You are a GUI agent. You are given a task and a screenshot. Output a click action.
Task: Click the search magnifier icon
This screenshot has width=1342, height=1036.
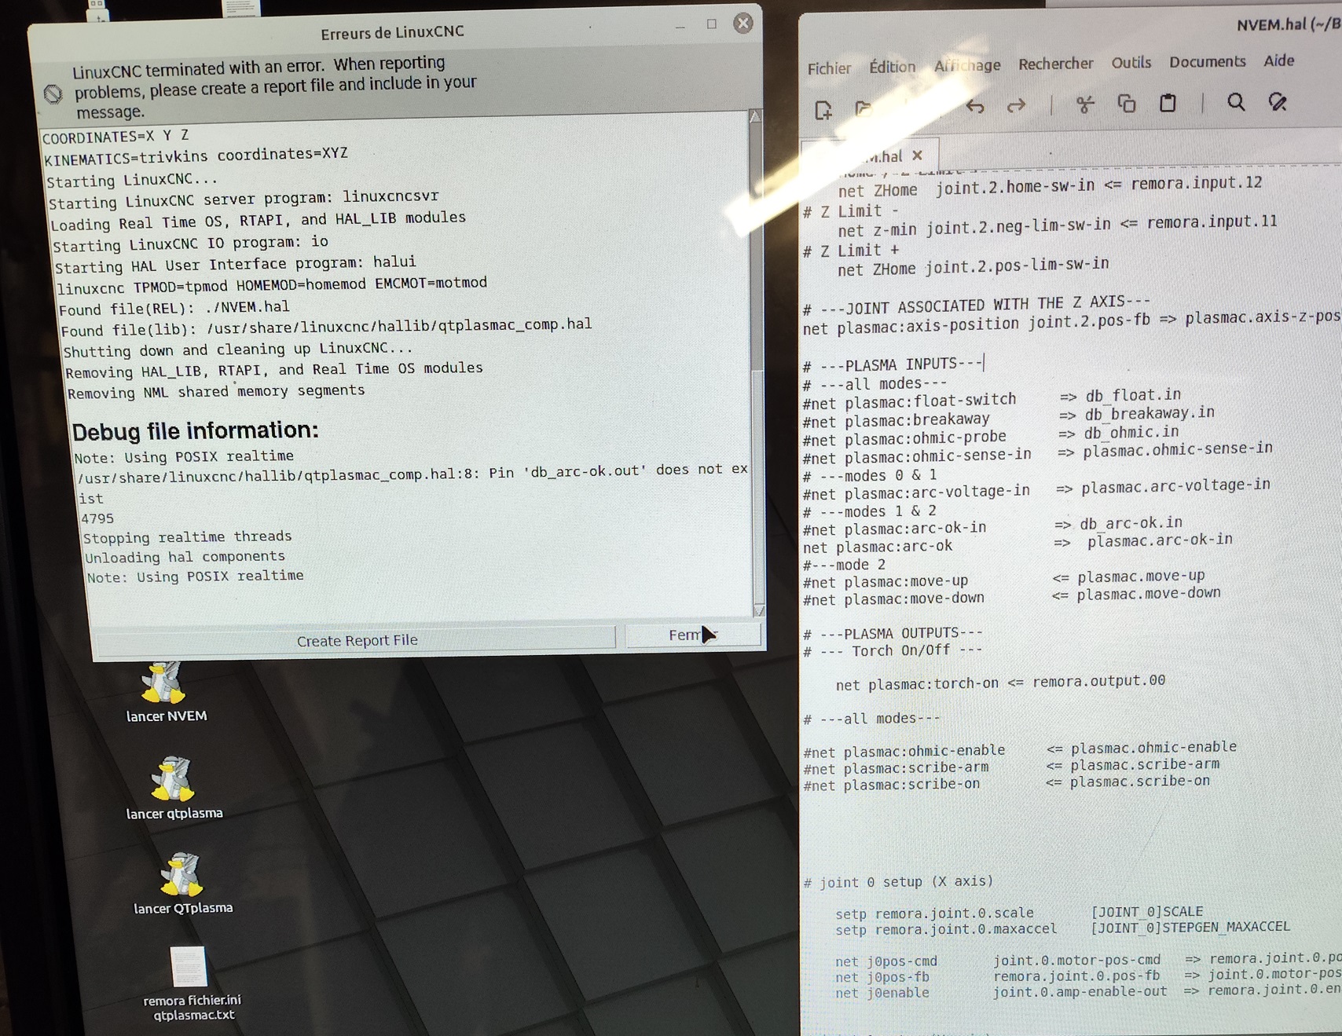pos(1236,102)
